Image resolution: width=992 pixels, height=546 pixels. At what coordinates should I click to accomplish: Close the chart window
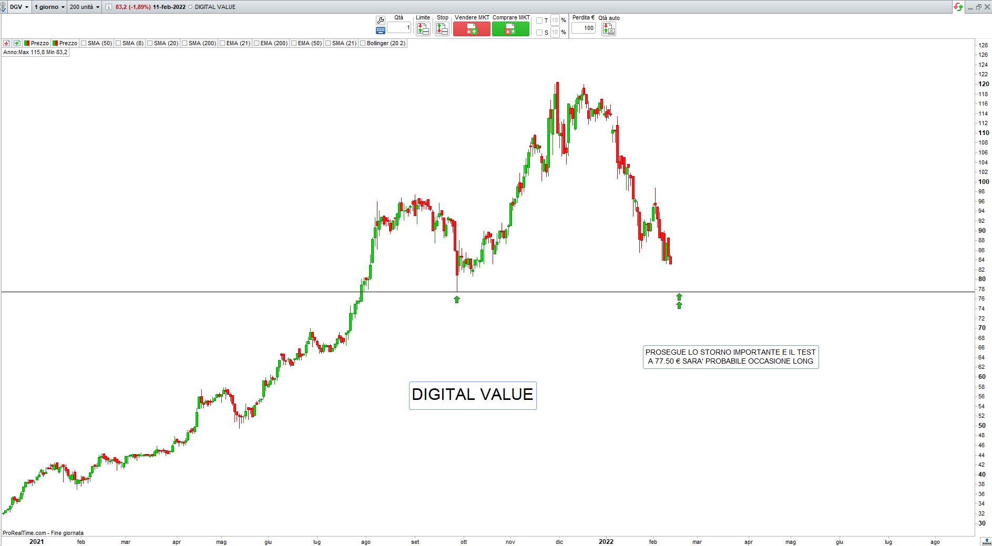point(987,7)
